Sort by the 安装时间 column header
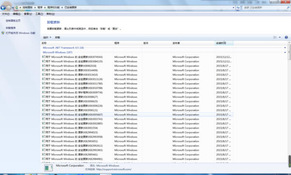This screenshot has width=291, height=175. (x=224, y=43)
